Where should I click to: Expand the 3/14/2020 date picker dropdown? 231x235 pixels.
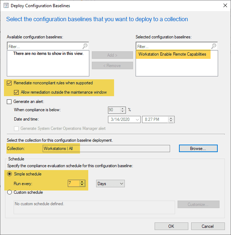(x=136, y=119)
